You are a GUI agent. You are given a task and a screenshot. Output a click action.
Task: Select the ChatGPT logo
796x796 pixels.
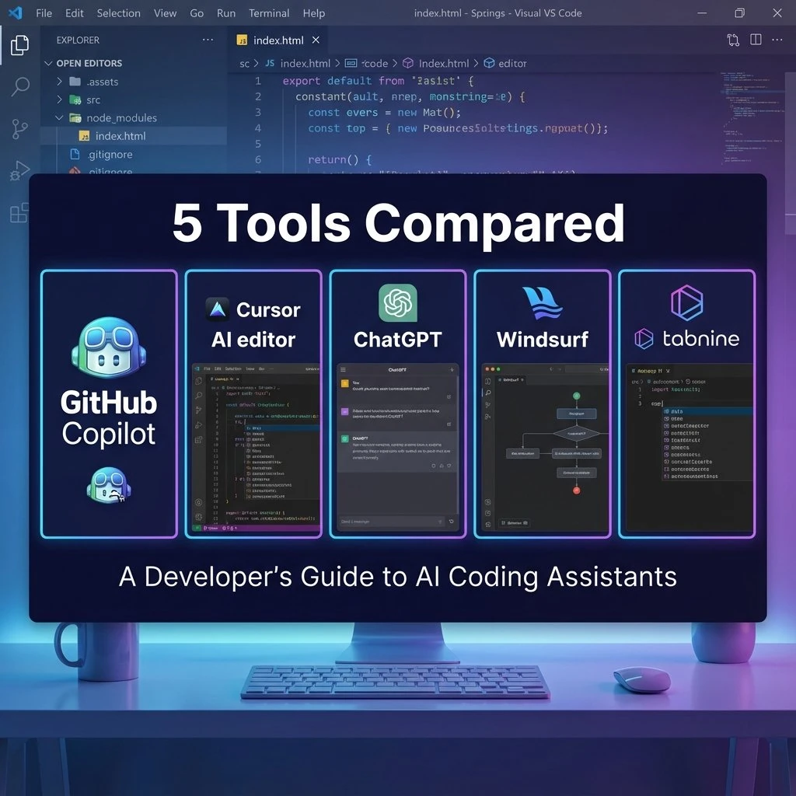[397, 305]
